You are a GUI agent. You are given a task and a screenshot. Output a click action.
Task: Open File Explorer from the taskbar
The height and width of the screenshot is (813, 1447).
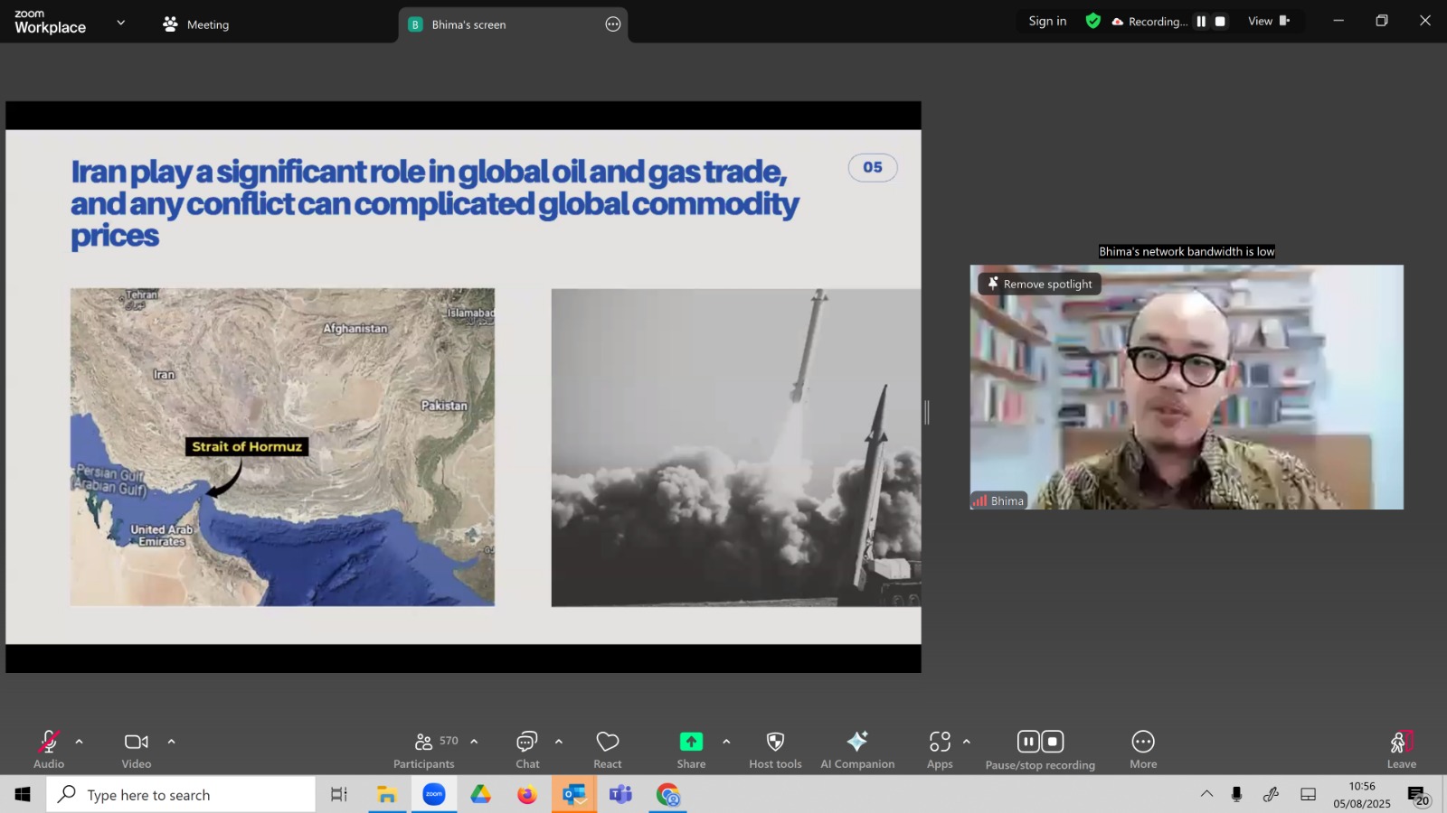point(387,795)
